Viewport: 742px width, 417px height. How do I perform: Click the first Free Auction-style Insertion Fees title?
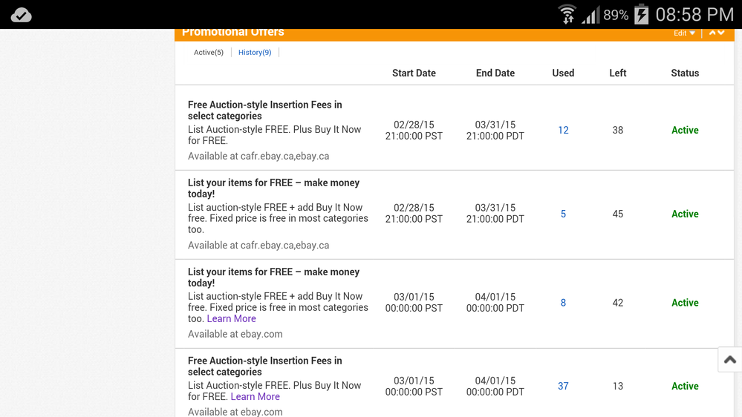pyautogui.click(x=265, y=110)
